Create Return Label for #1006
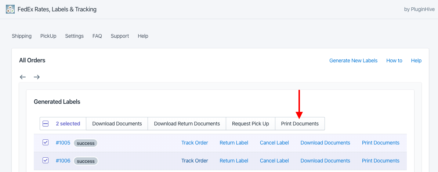This screenshot has width=438, height=172. coord(234,161)
